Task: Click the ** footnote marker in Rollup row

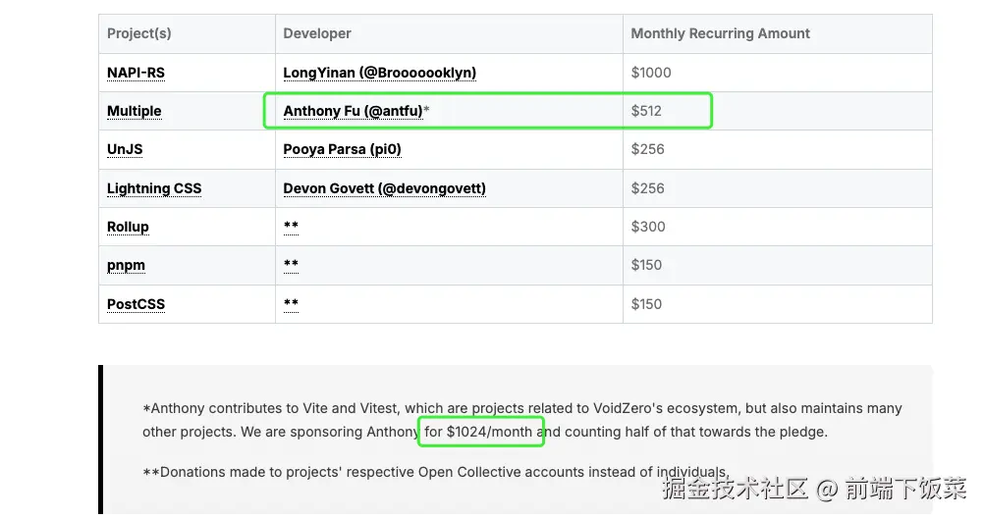Action: pos(291,227)
